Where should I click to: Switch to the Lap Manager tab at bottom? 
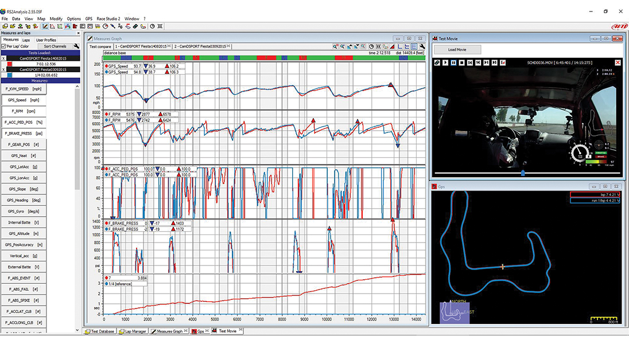pos(133,331)
